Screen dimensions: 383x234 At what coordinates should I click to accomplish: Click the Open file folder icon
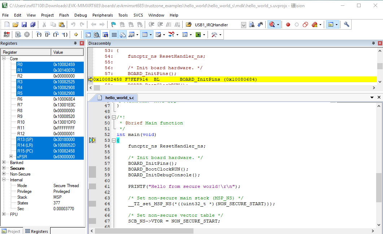click(16, 25)
